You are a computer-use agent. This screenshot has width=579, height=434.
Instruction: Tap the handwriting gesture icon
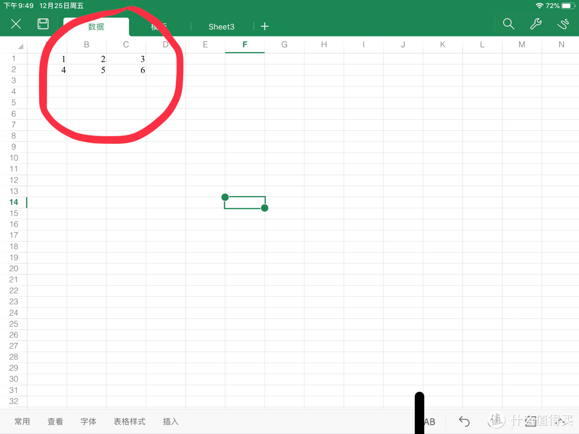(563, 24)
